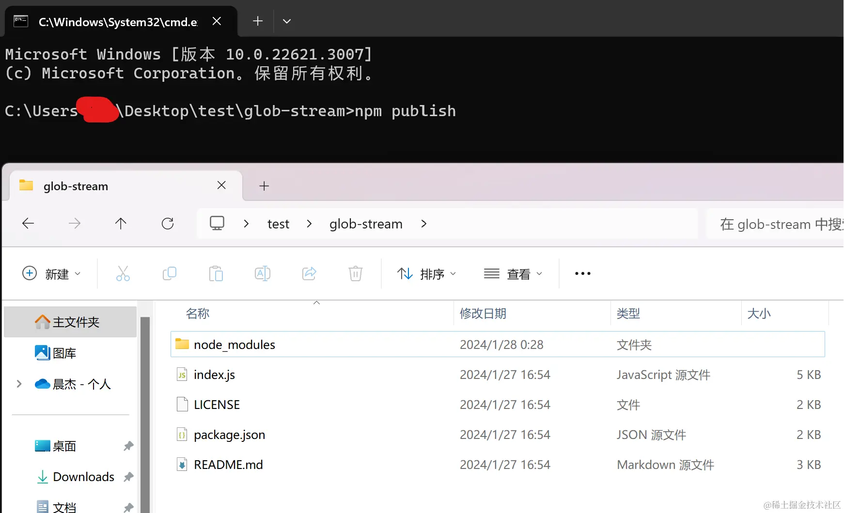Screen dimensions: 844x513
Task: Open the New (新建) dropdown menu
Action: (51, 273)
